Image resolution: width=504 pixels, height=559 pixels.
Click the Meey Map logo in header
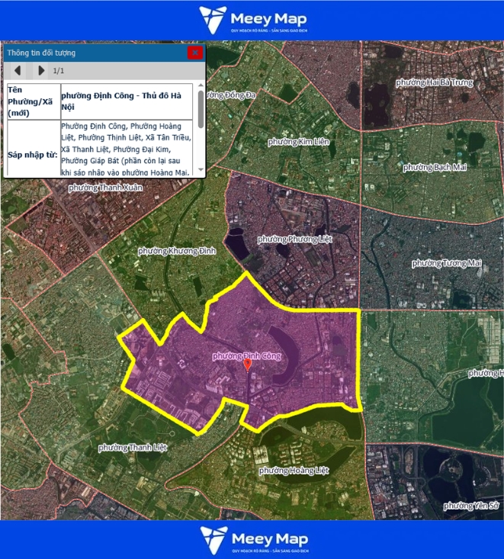[x=252, y=20]
